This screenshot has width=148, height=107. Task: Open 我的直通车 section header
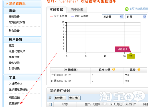click(x=22, y=4)
